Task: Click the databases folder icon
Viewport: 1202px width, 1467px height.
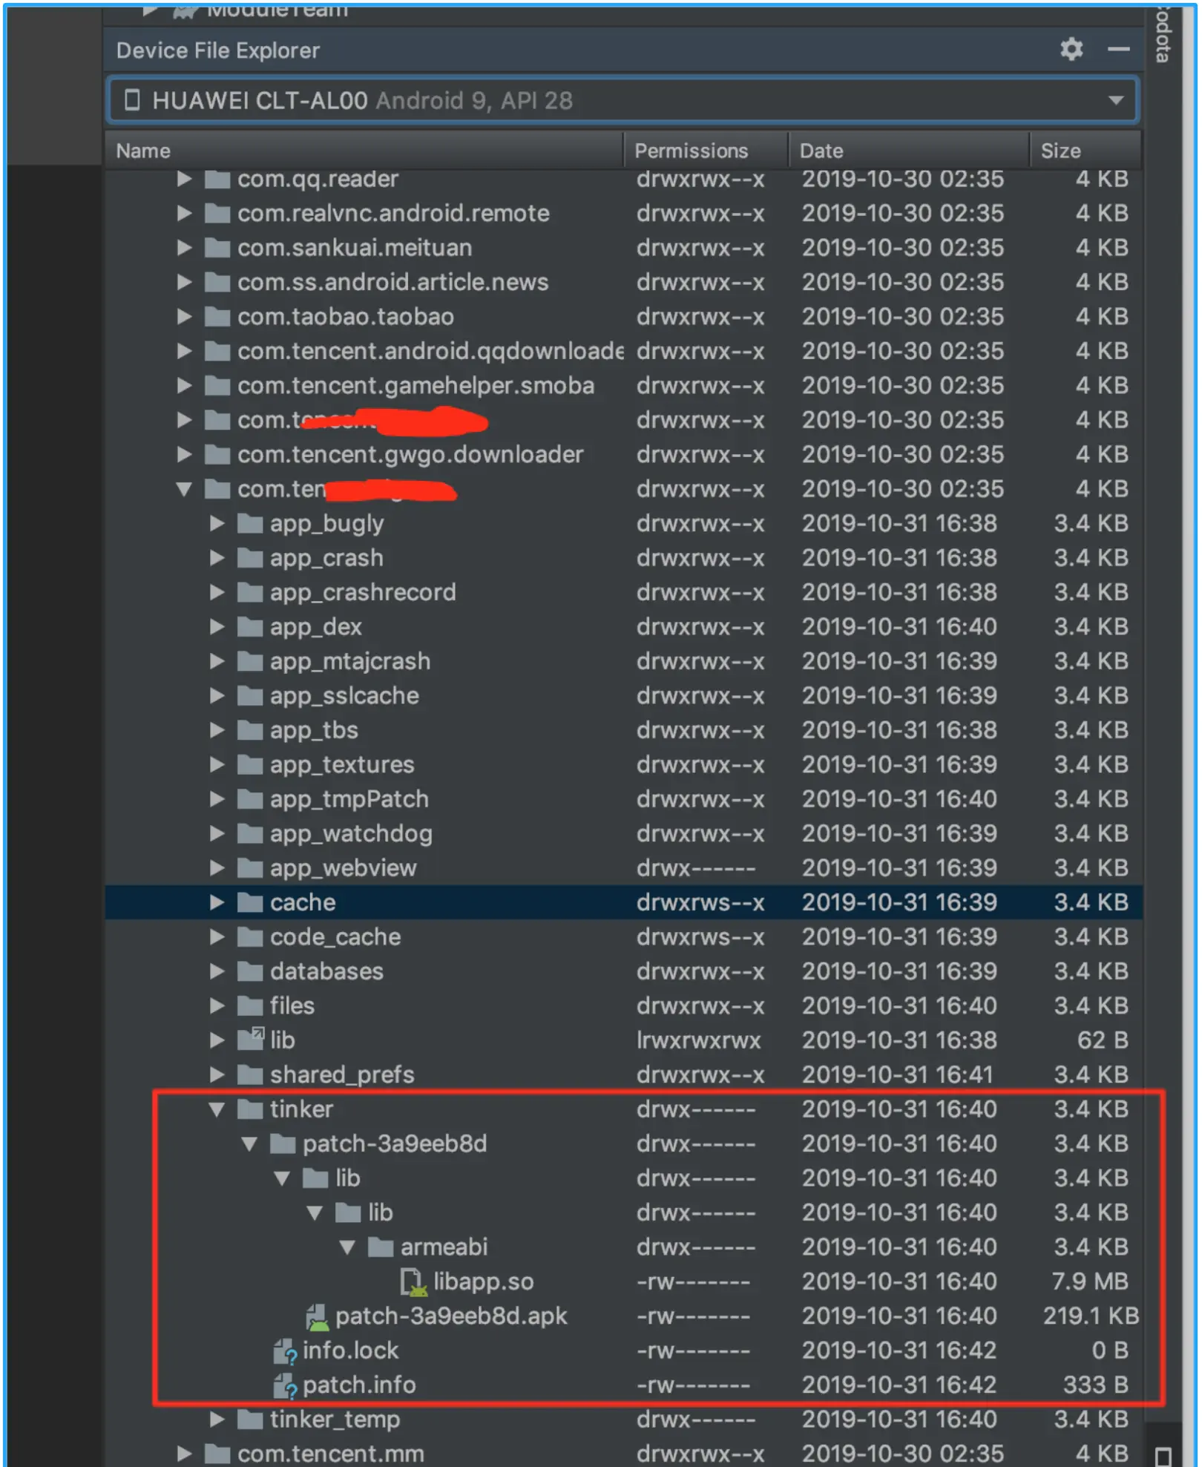Action: click(x=250, y=971)
